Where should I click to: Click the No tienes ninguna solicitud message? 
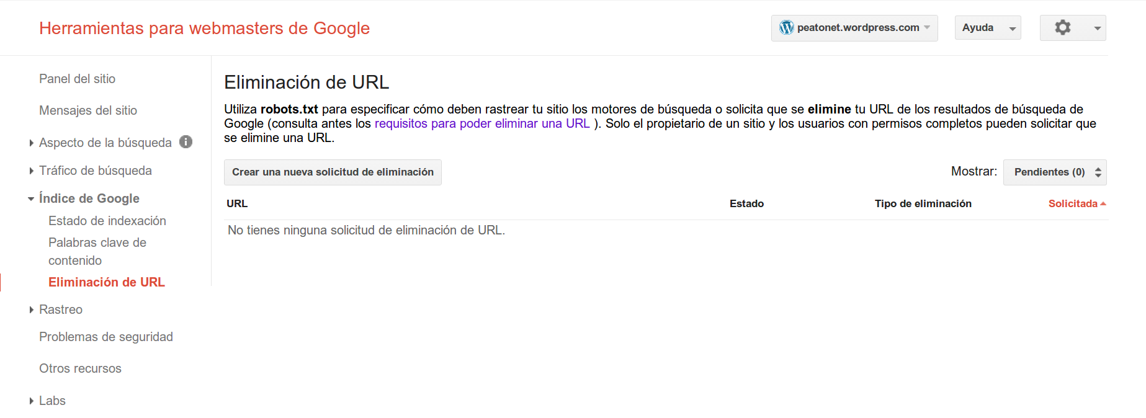coord(366,230)
